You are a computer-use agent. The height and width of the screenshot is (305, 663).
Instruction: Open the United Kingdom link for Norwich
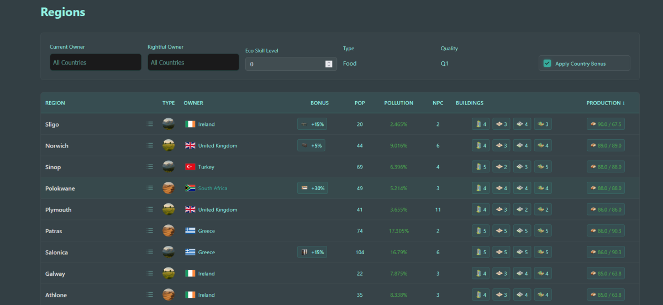coord(218,146)
